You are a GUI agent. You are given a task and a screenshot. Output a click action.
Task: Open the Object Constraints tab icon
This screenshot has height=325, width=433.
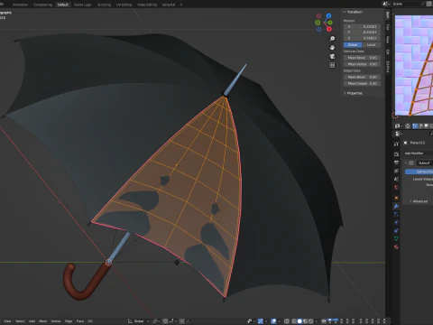coord(396,230)
